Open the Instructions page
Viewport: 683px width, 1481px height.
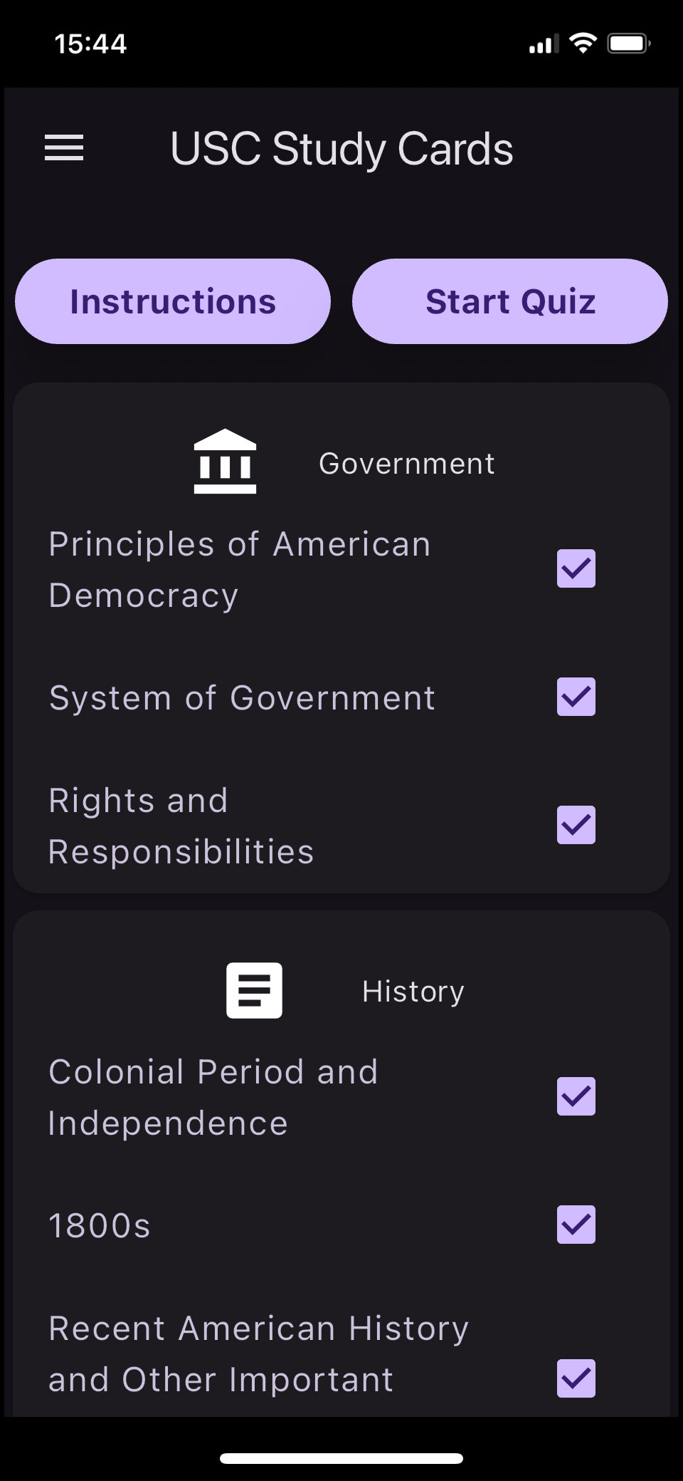pyautogui.click(x=173, y=301)
